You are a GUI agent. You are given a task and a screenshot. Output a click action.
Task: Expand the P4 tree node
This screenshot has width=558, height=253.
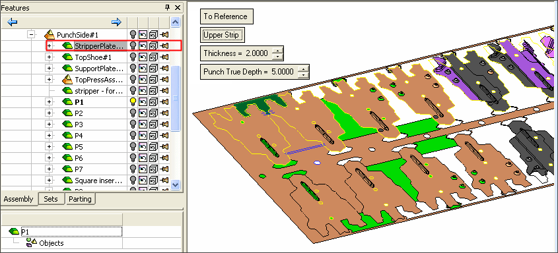coord(49,136)
